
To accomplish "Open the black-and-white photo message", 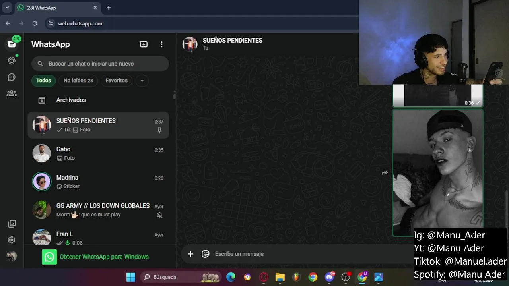I will [438, 173].
